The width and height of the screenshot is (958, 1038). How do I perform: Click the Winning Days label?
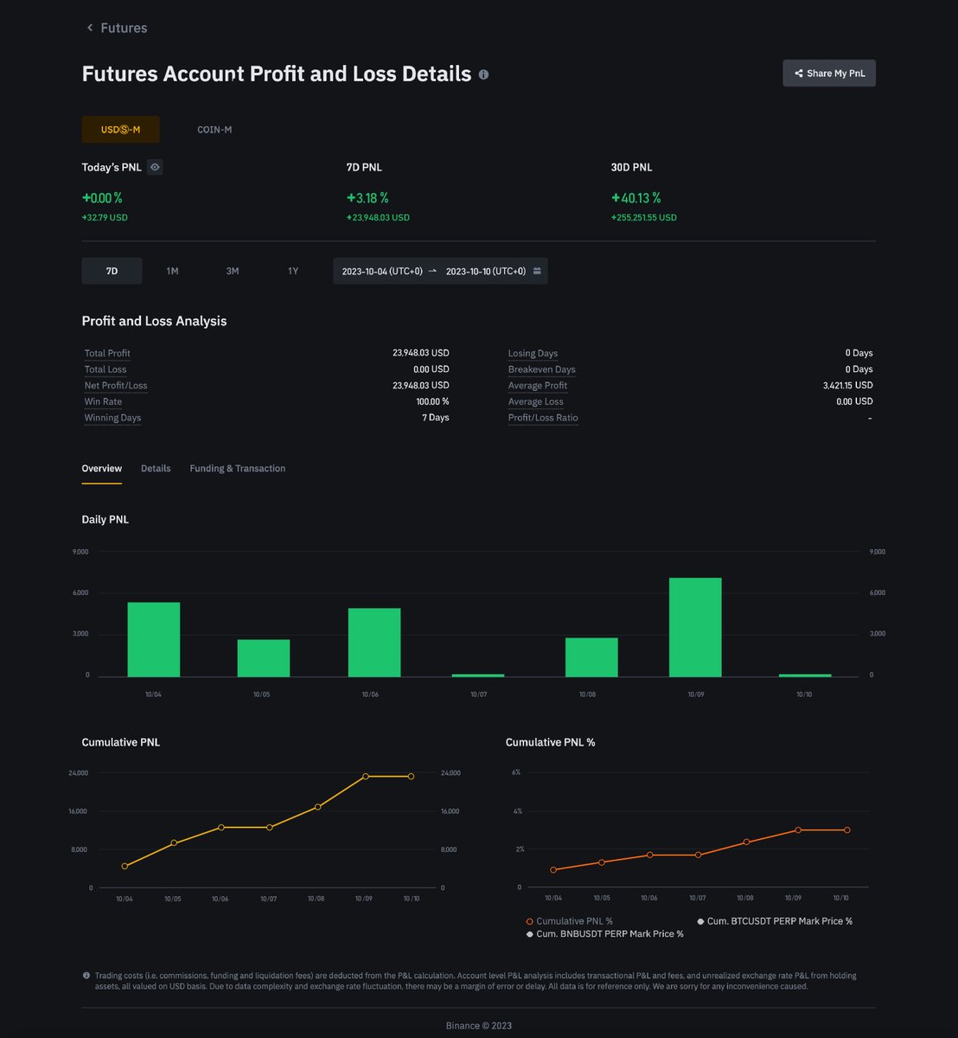click(112, 418)
